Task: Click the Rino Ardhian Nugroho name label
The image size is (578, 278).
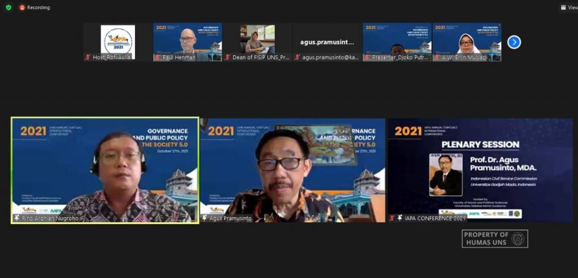Action: (50, 218)
